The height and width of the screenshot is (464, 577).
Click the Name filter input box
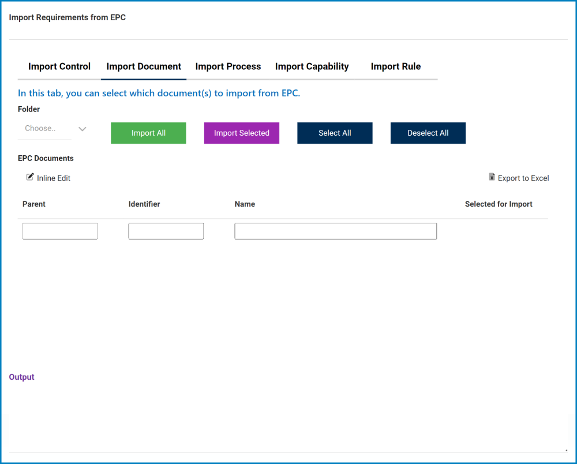point(335,231)
